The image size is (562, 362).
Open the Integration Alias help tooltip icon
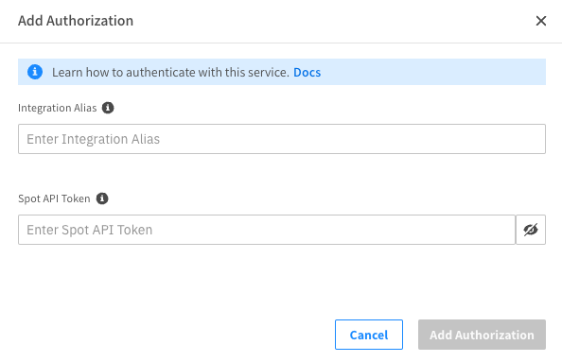point(108,108)
